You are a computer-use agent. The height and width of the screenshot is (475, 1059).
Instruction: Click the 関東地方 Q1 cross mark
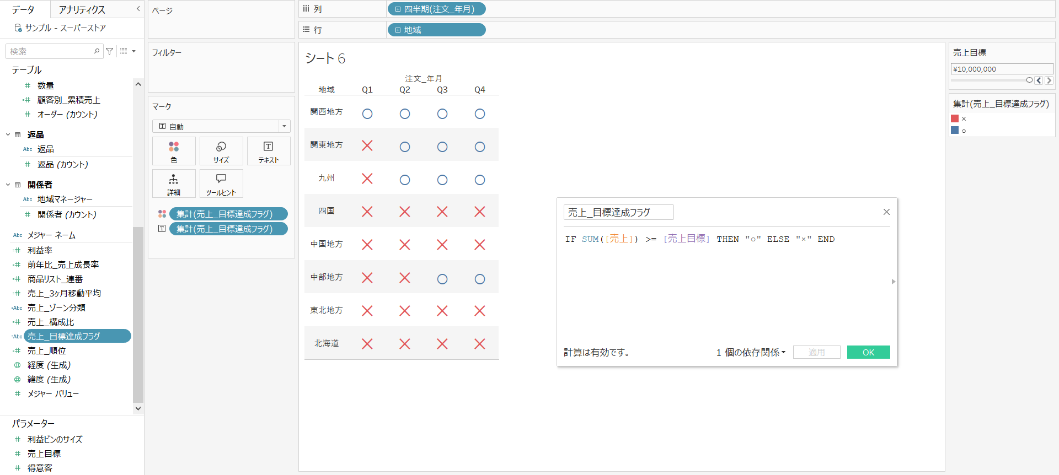click(367, 145)
